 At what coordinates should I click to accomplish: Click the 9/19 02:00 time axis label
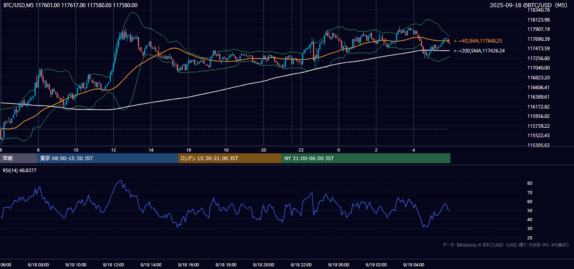tap(376, 265)
